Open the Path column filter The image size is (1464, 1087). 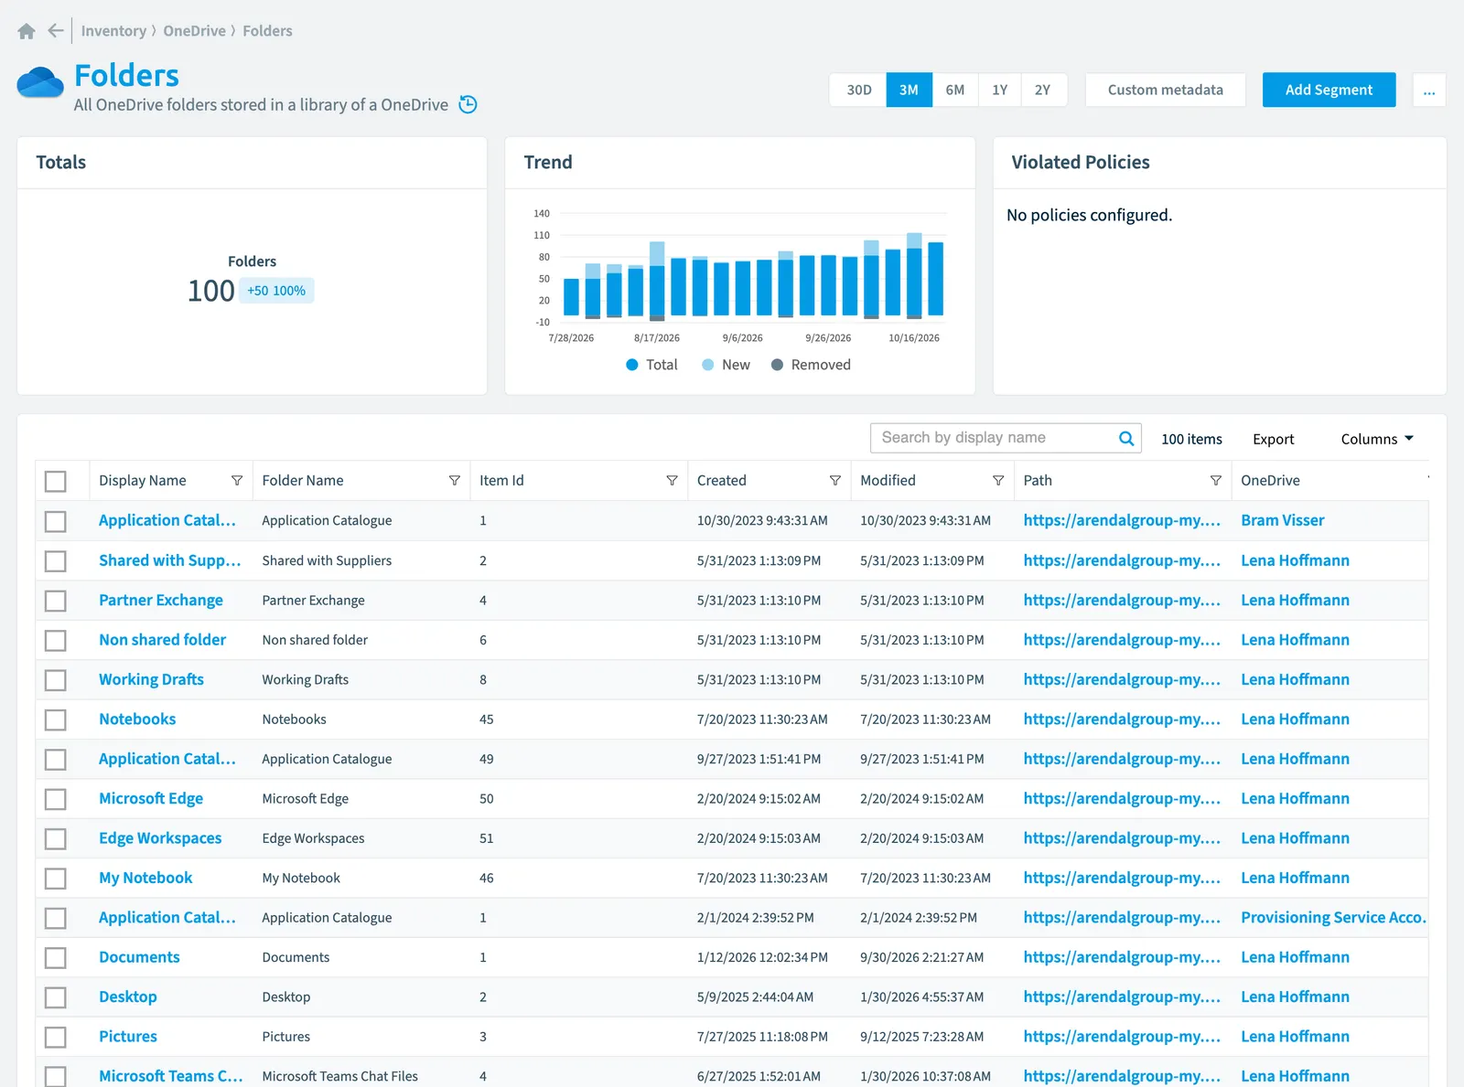pyautogui.click(x=1216, y=481)
